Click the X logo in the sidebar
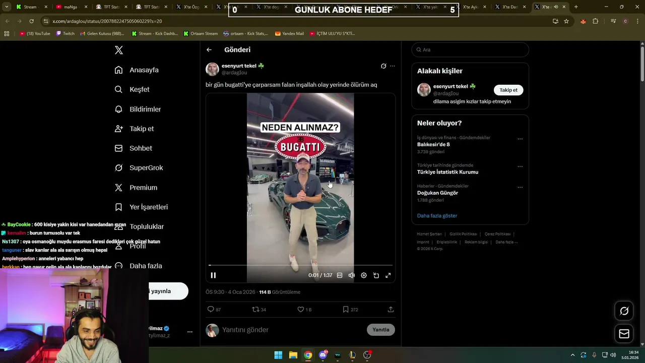The height and width of the screenshot is (363, 645). tap(119, 50)
